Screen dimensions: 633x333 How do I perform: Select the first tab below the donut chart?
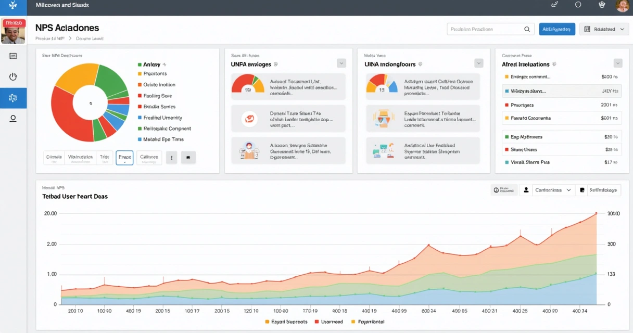(54, 158)
